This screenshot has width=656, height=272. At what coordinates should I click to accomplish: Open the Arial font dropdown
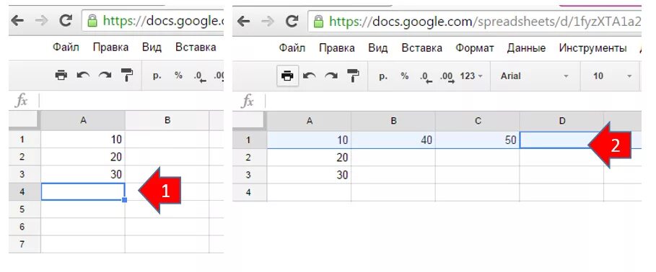pyautogui.click(x=535, y=76)
